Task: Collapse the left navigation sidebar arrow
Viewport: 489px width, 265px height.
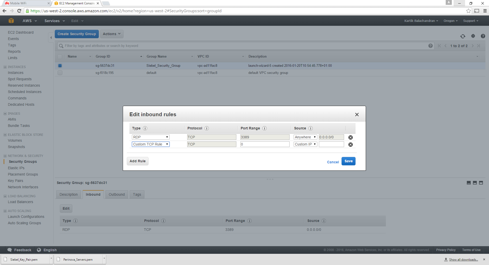Action: pos(51,37)
